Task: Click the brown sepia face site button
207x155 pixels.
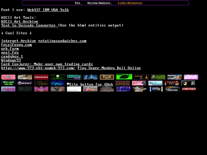Action: pyautogui.click(x=58, y=89)
